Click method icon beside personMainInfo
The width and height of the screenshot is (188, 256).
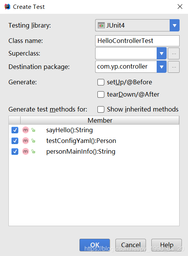(26, 151)
